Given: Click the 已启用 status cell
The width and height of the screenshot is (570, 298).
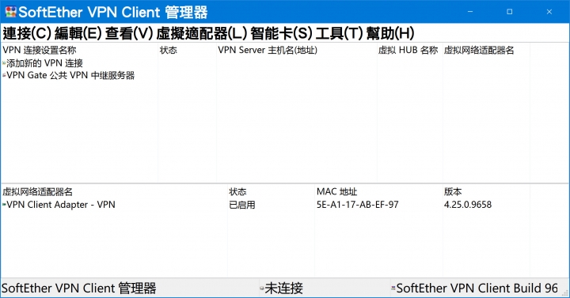Looking at the screenshot, I should [242, 205].
